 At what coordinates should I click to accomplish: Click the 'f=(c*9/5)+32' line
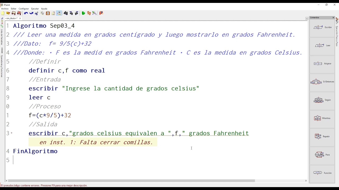click(50, 115)
